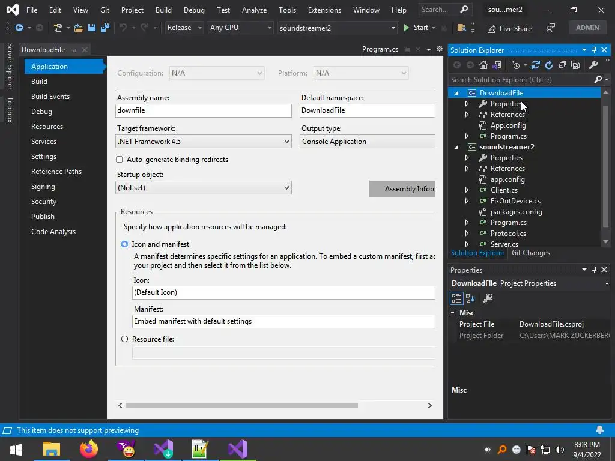Image resolution: width=615 pixels, height=461 pixels.
Task: Expand References under soundstreamer2
Action: pyautogui.click(x=467, y=169)
